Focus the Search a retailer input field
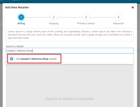140x107 pixels. (x=70, y=51)
